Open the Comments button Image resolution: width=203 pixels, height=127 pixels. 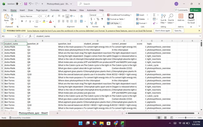click(181, 10)
